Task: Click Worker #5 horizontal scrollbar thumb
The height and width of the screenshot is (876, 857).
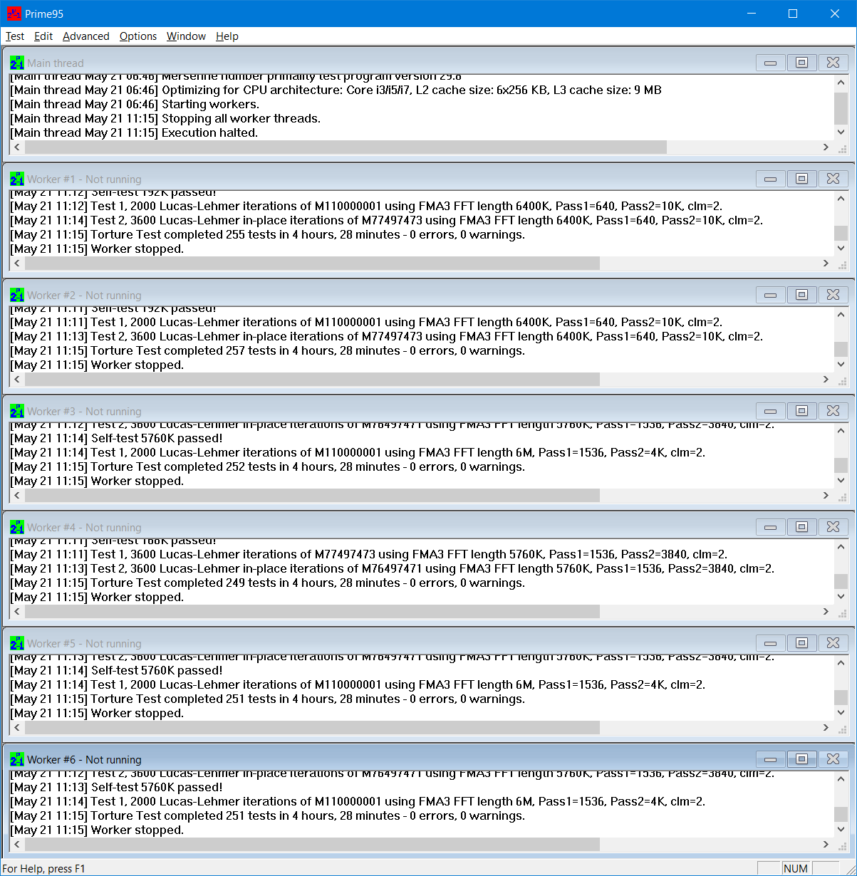Action: pos(312,728)
